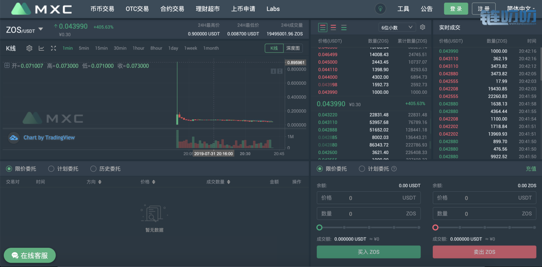Open 简体中文 language dropdown
Viewport: 542px width, 267px height.
[521, 9]
